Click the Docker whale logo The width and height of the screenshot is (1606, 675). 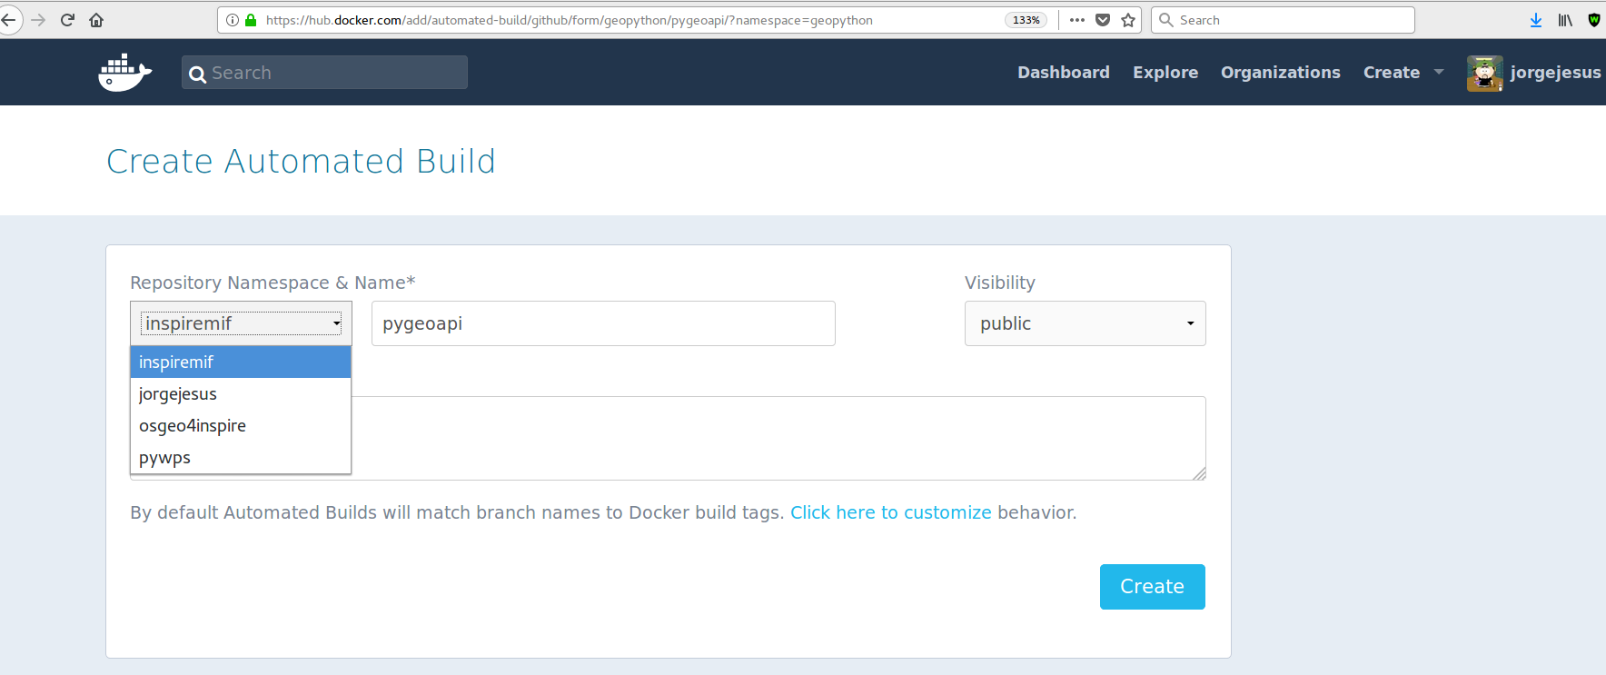click(x=124, y=72)
